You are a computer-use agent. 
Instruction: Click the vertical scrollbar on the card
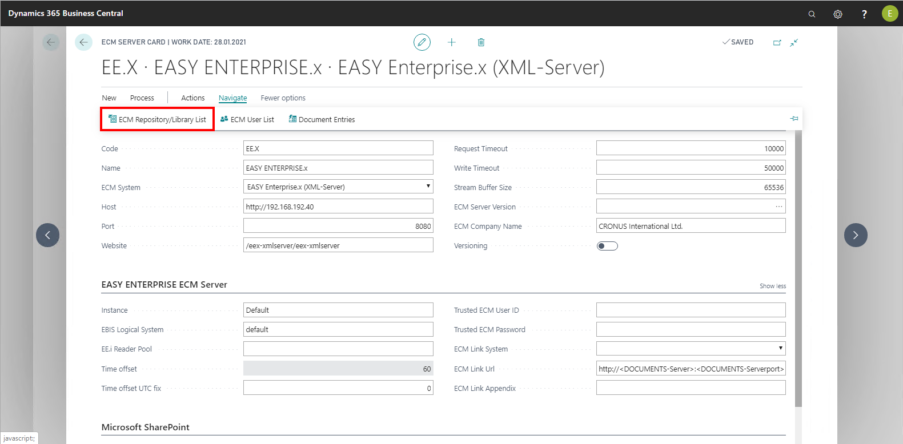[798, 268]
